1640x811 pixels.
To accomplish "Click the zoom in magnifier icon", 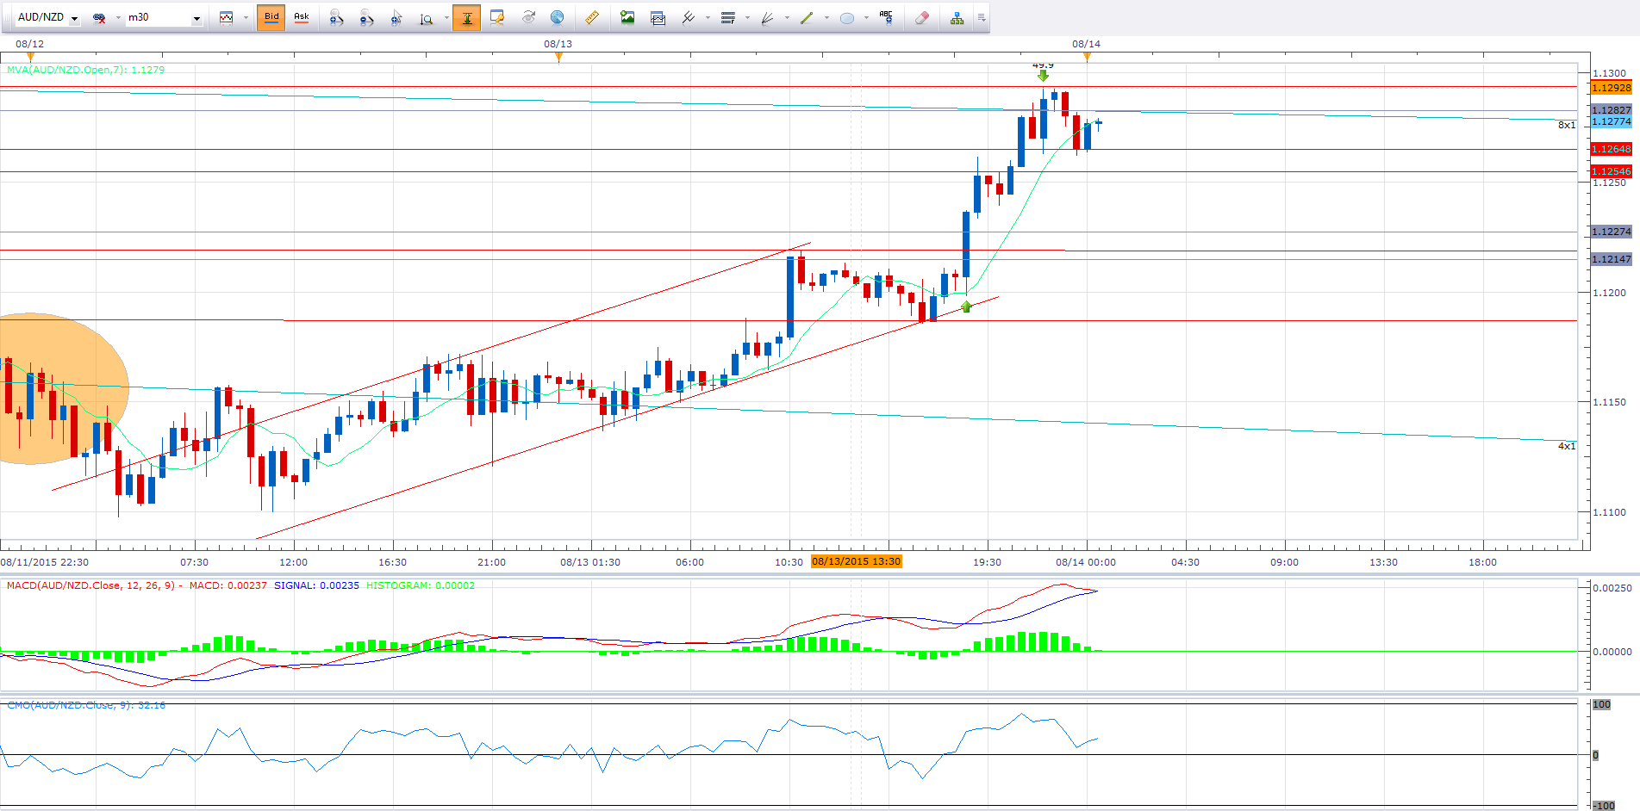I will (336, 17).
